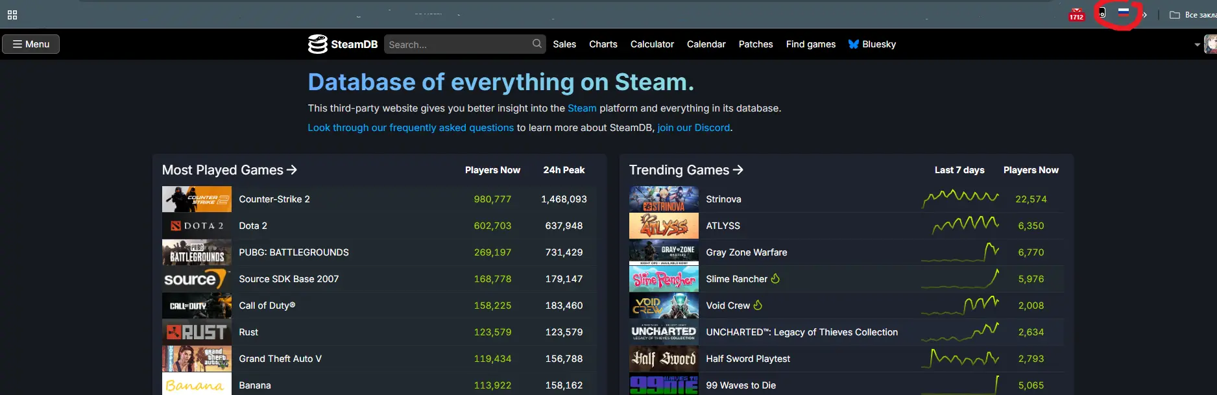This screenshot has height=395, width=1217.
Task: Expand the account dropdown arrow
Action: [x=1197, y=45]
